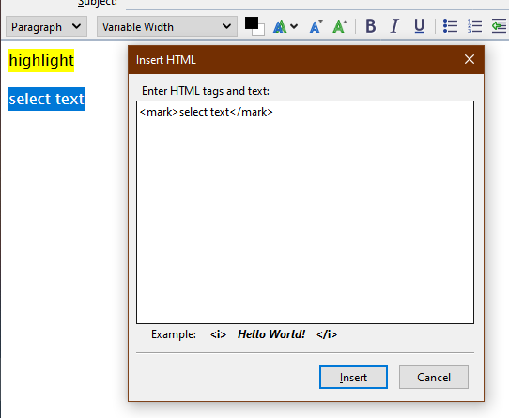Click the selected 'select text' in editor

[46, 99]
